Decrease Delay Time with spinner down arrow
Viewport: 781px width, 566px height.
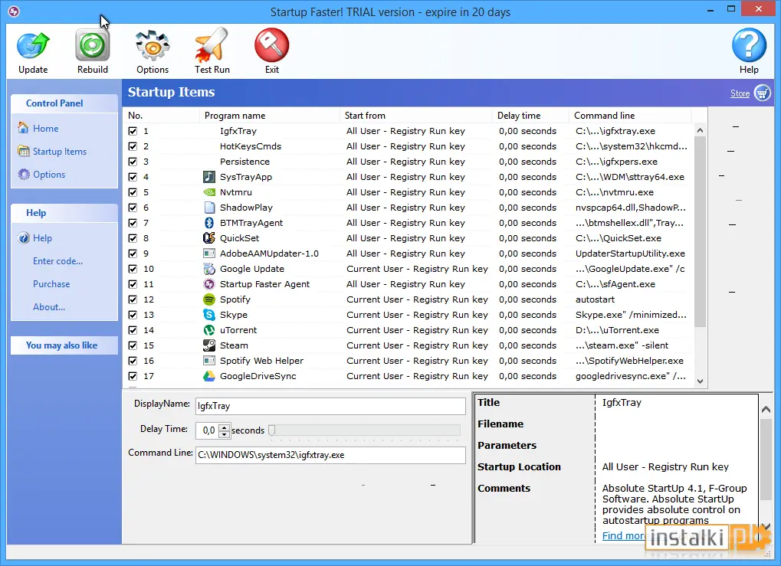[x=225, y=434]
